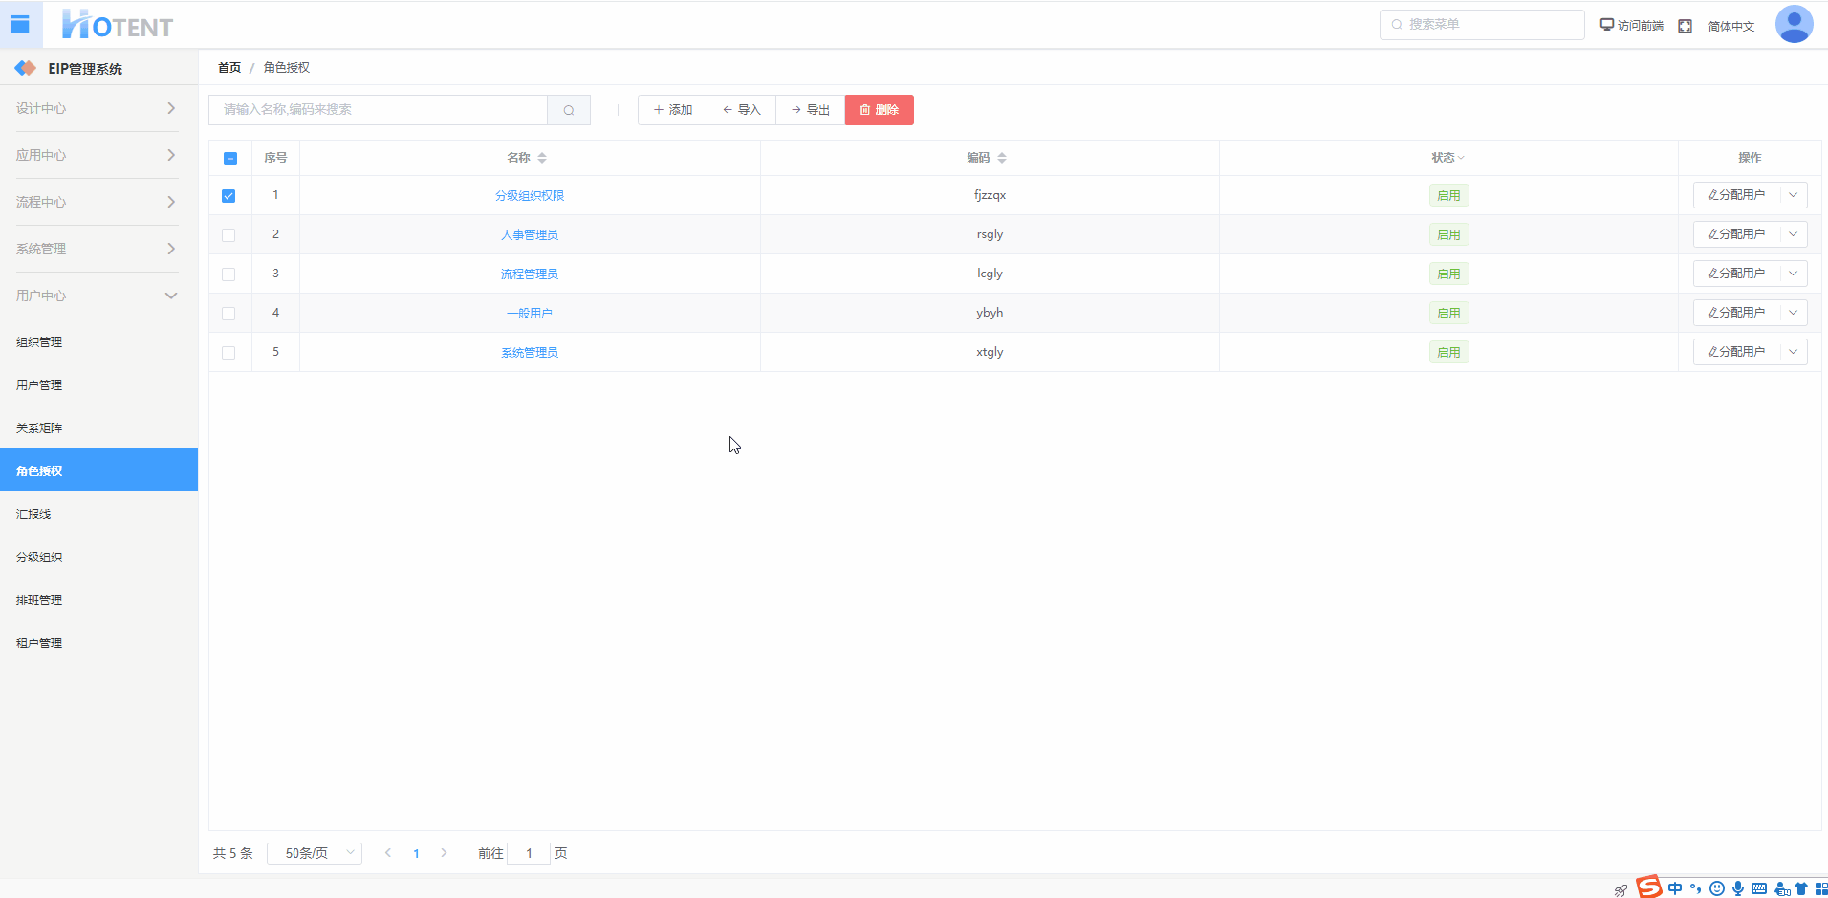Uncheck the row 1 分级组织权限 checkbox
This screenshot has width=1828, height=898.
click(228, 196)
